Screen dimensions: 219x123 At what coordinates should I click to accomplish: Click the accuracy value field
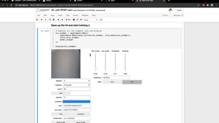76,110
